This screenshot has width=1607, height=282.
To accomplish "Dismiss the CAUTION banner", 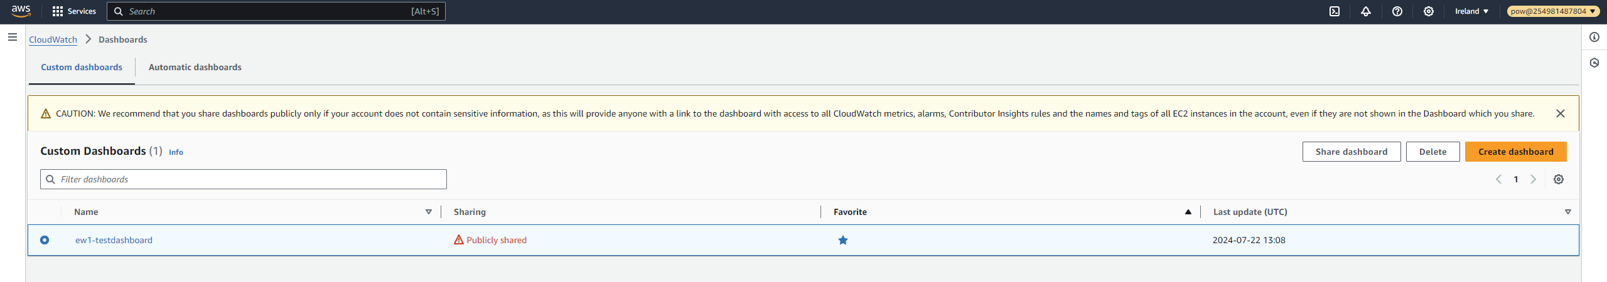I will 1561,113.
